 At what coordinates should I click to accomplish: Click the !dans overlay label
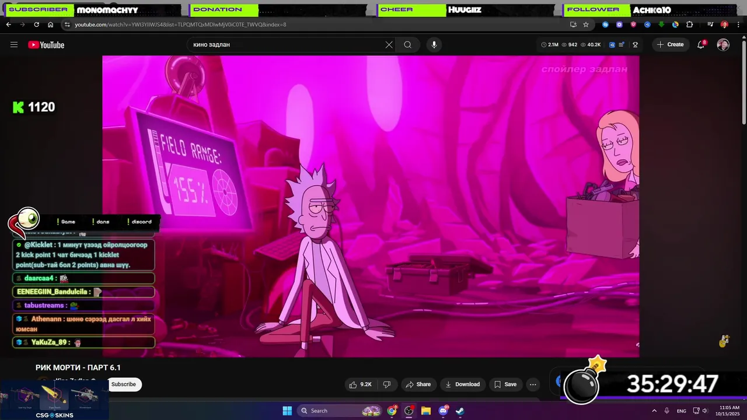pyautogui.click(x=101, y=222)
